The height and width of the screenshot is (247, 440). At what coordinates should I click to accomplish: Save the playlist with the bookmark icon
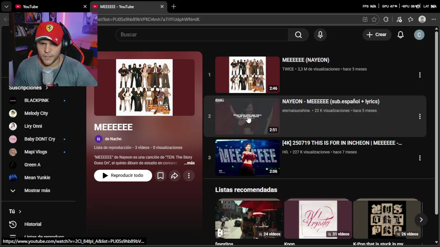[161, 176]
